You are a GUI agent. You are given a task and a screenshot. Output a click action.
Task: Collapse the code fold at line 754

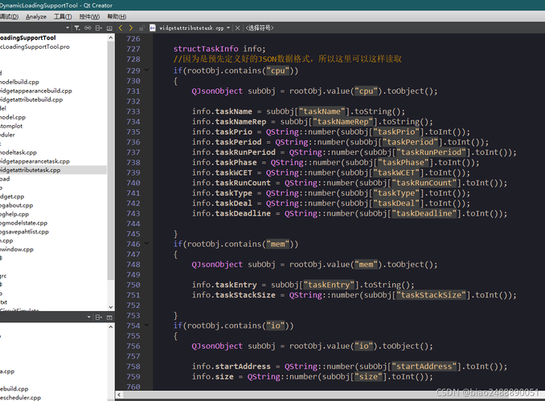coord(146,325)
